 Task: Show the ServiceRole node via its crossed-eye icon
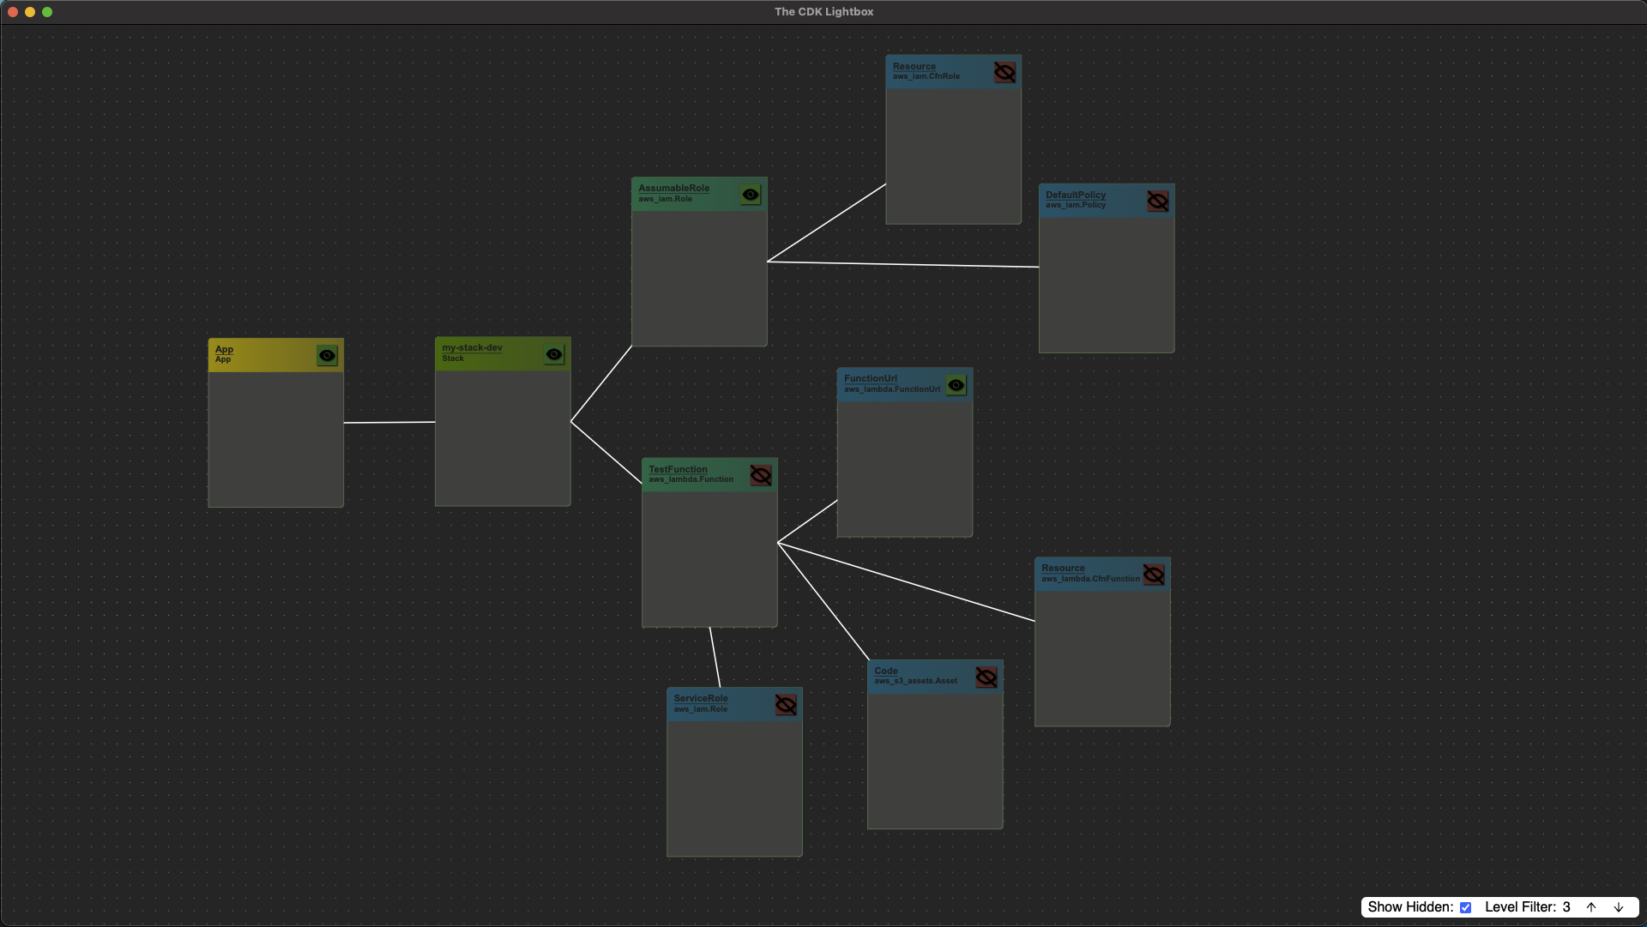(786, 705)
